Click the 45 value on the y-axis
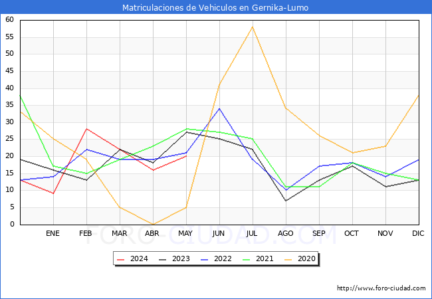Screen dimensions: 432x299 [10, 70]
